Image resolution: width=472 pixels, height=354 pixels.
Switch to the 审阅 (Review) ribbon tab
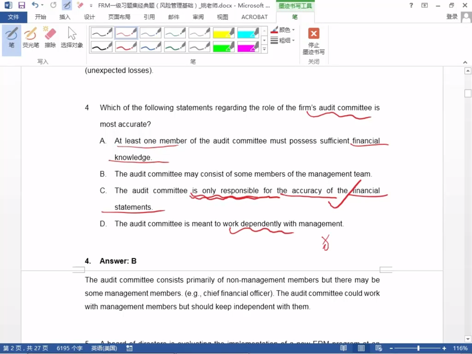click(198, 17)
